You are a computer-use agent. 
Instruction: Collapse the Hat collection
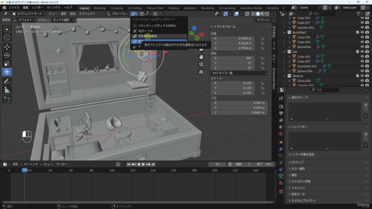(284, 52)
